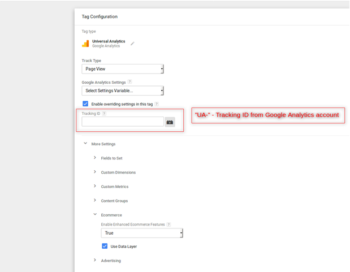Click the Tag type label
Image resolution: width=350 pixels, height=272 pixels.
[89, 31]
